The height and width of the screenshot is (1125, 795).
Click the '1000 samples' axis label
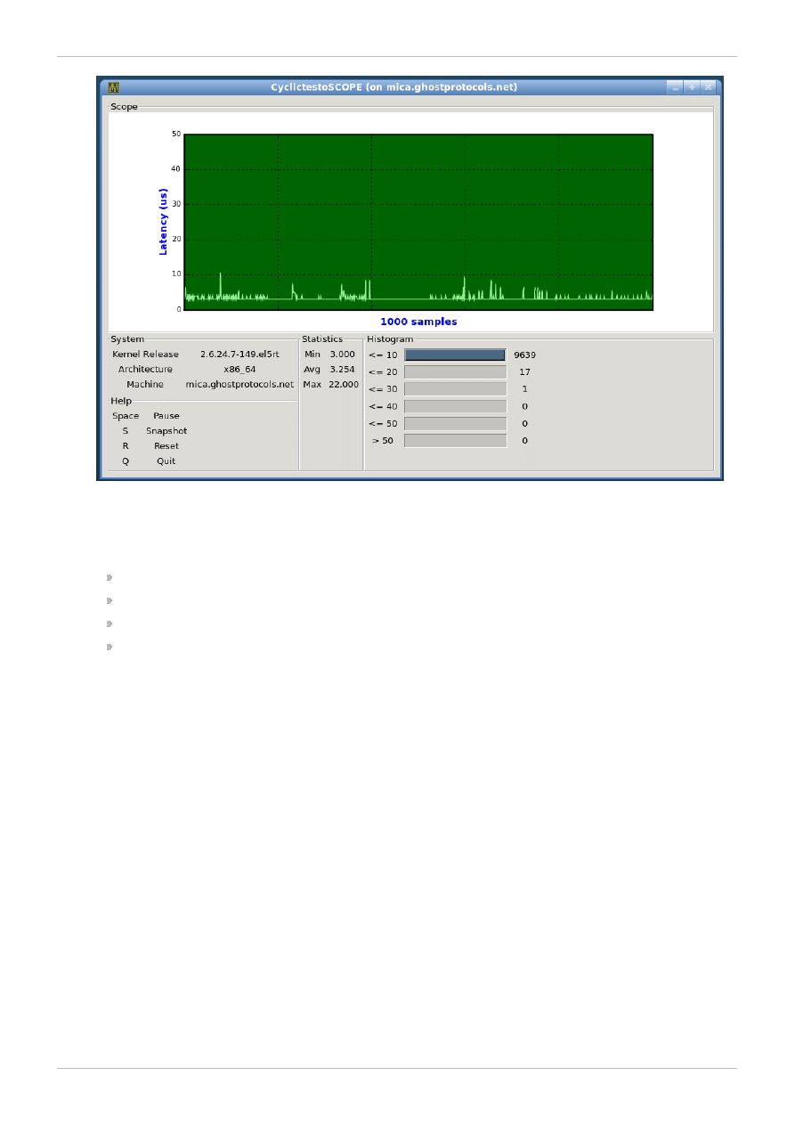418,322
